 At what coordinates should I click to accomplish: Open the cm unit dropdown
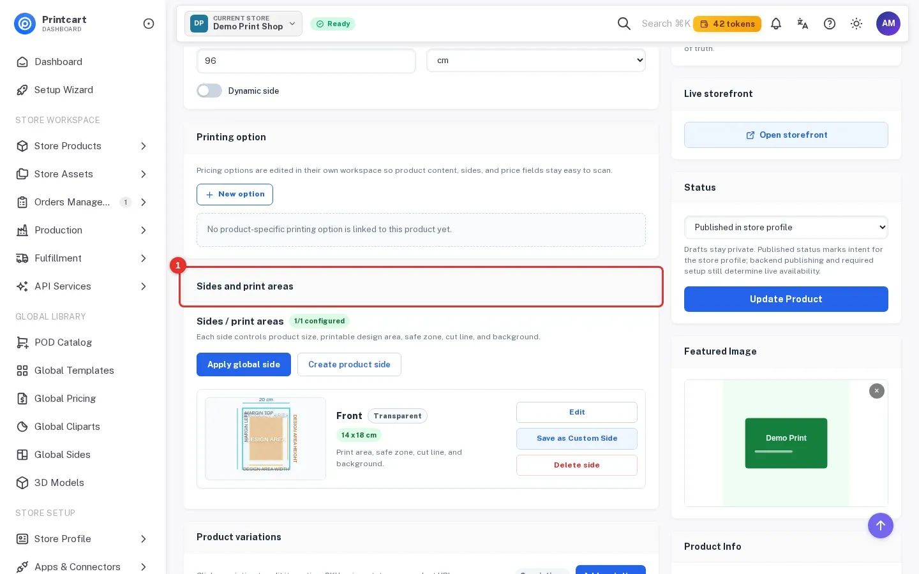(x=536, y=61)
